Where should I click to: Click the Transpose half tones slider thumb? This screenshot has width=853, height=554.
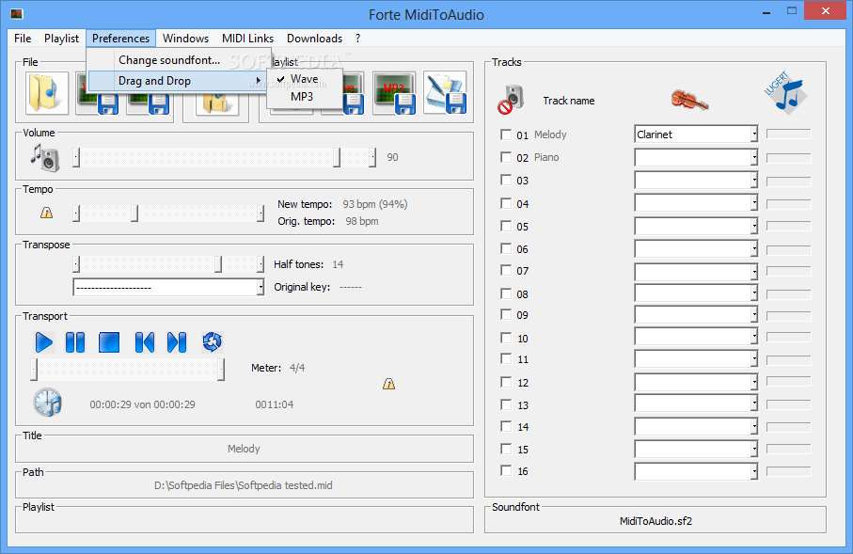pyautogui.click(x=218, y=264)
